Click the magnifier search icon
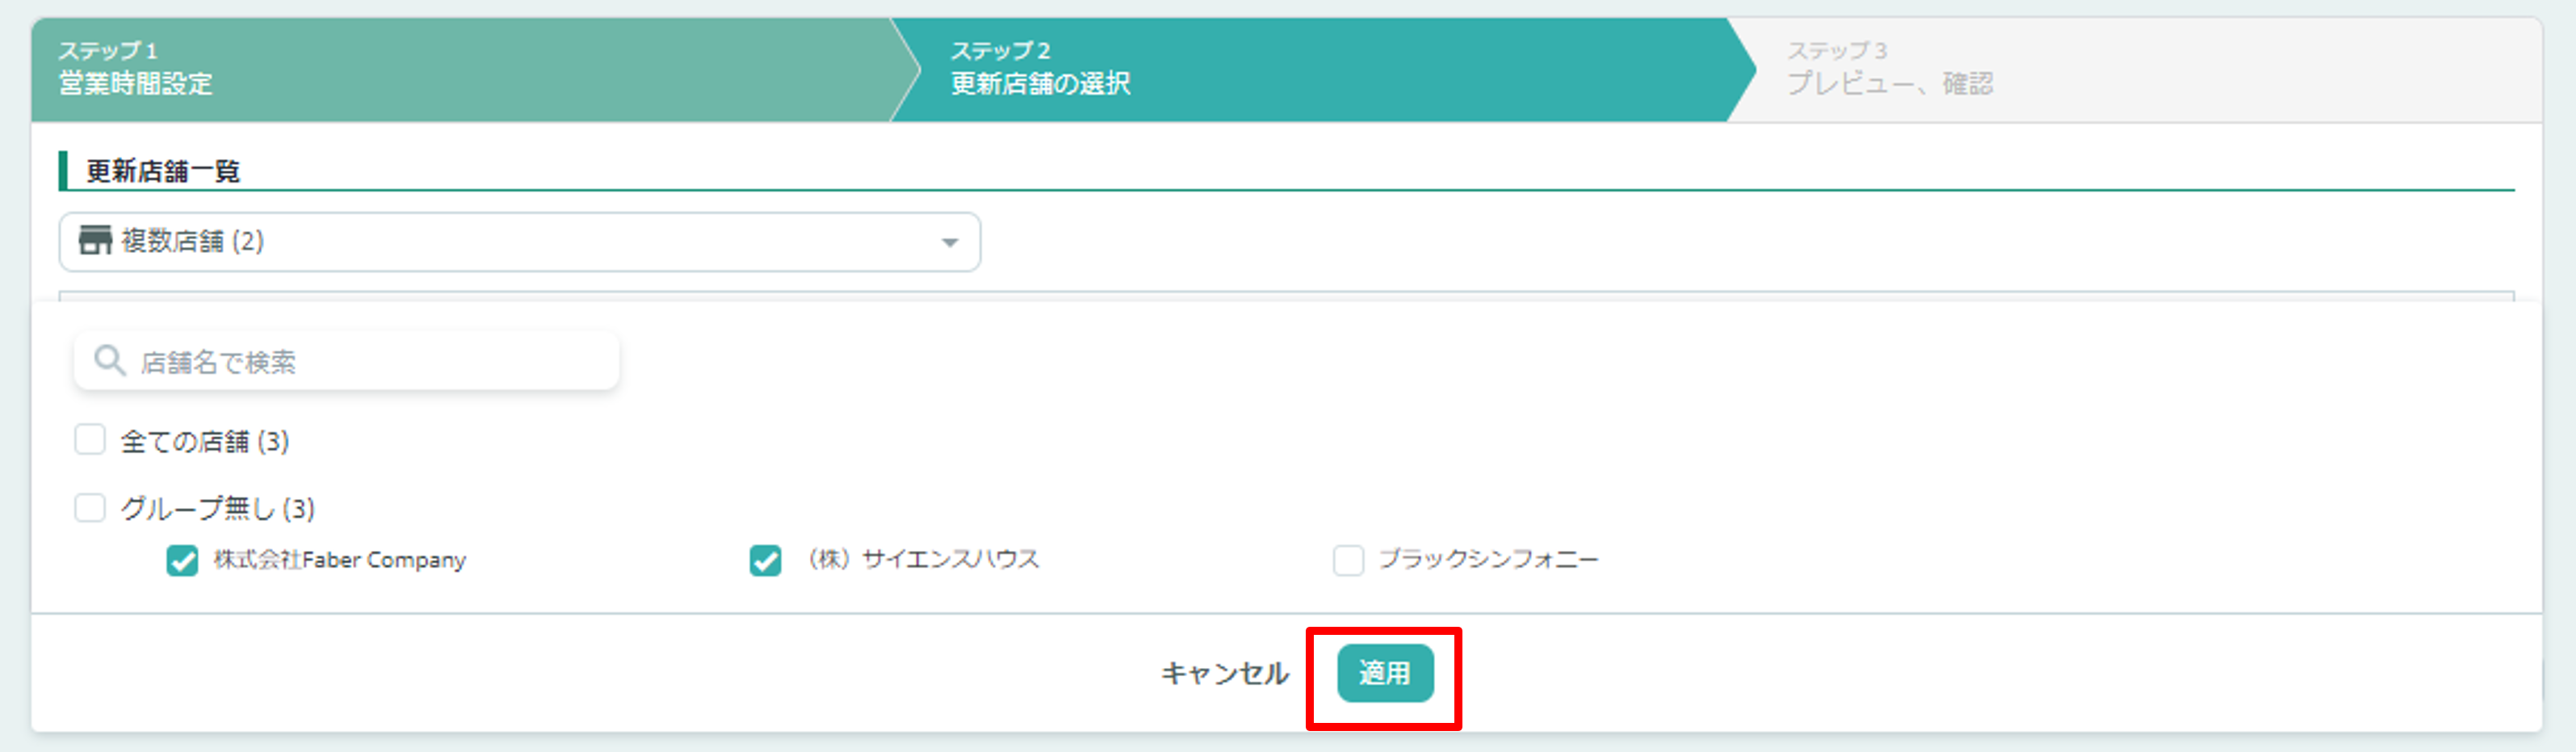Viewport: 2576px width, 752px height. click(109, 361)
